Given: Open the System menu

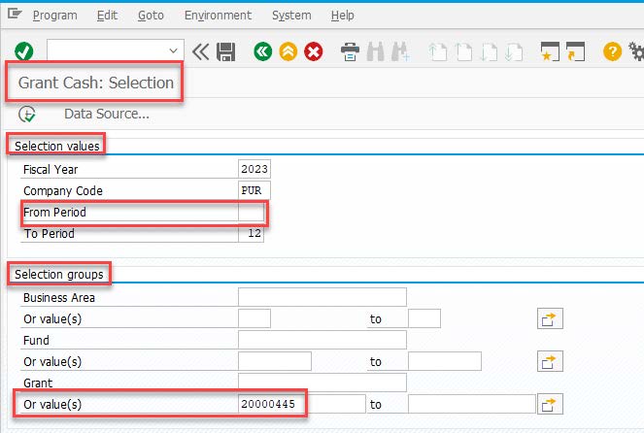Looking at the screenshot, I should [x=291, y=16].
